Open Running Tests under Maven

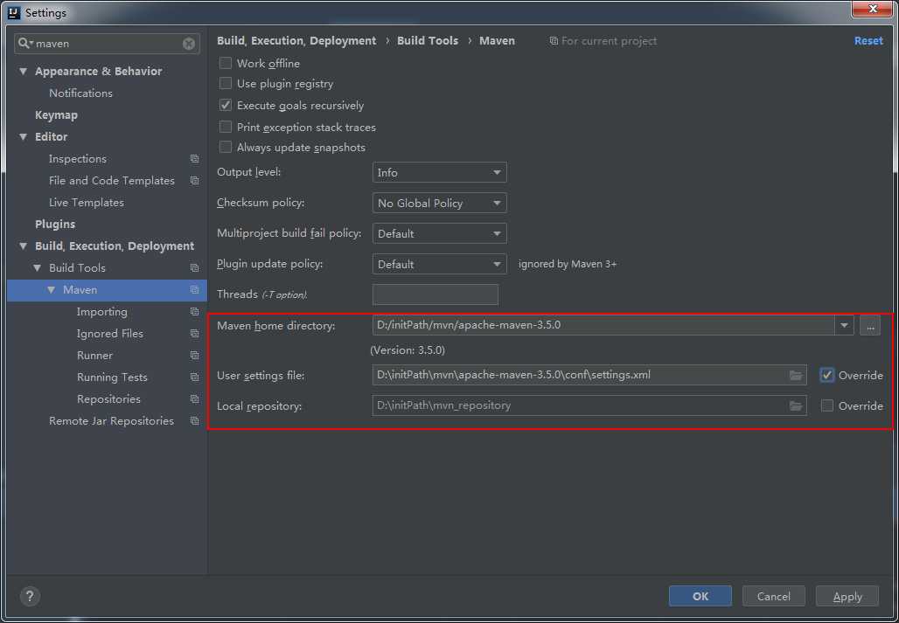tap(112, 377)
